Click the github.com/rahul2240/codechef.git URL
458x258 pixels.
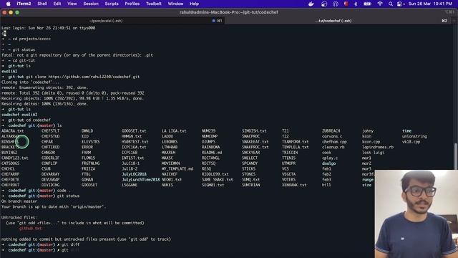pos(94,77)
